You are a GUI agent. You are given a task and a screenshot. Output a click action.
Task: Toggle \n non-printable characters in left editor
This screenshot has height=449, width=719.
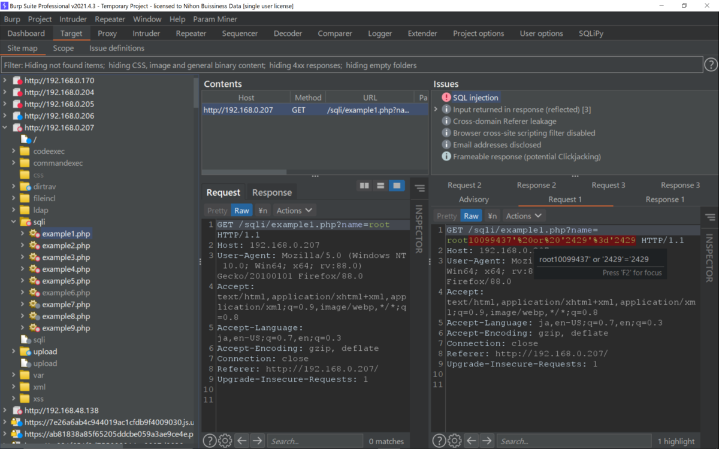pyautogui.click(x=263, y=211)
